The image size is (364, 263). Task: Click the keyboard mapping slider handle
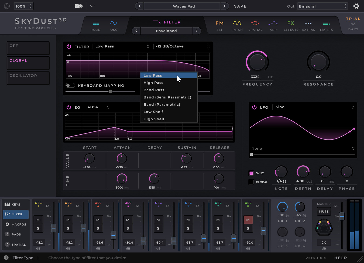pos(110,91)
